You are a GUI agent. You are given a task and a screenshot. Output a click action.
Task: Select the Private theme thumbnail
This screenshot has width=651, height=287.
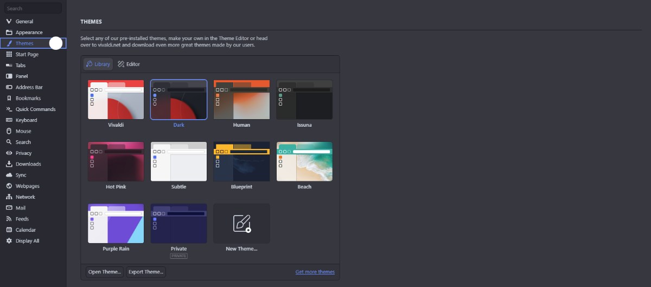click(178, 224)
